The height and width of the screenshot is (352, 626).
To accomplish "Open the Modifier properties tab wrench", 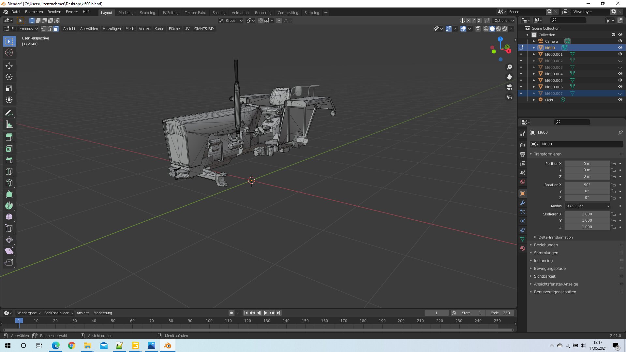I will [523, 203].
